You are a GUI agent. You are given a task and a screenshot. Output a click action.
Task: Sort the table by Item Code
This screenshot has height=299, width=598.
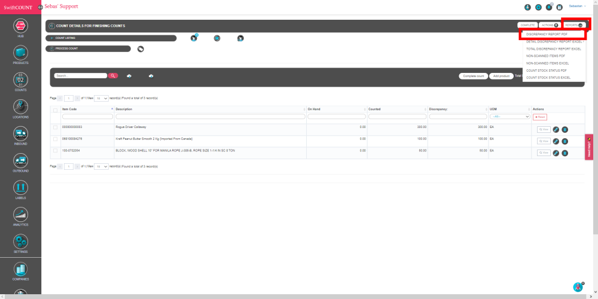click(x=88, y=109)
